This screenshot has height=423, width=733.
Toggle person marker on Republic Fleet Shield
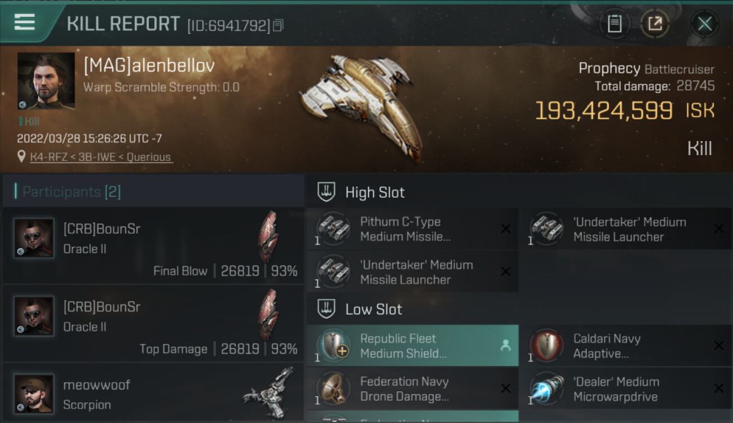tap(506, 346)
